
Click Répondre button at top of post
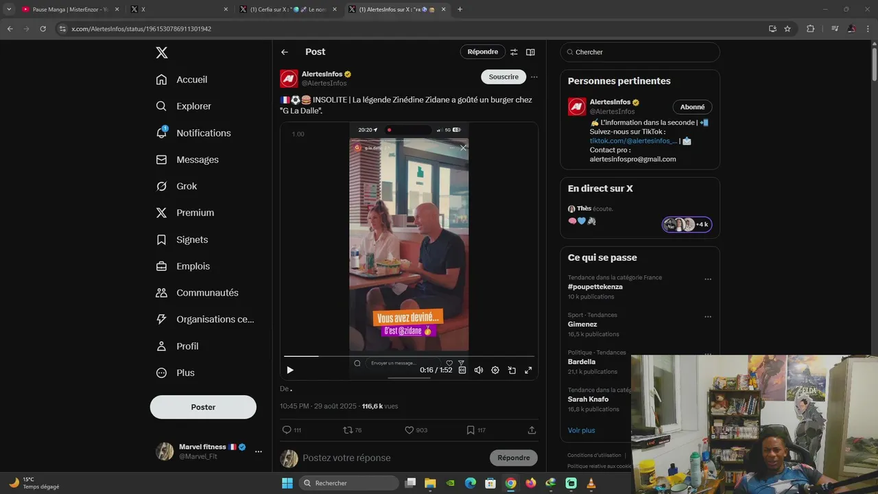483,52
